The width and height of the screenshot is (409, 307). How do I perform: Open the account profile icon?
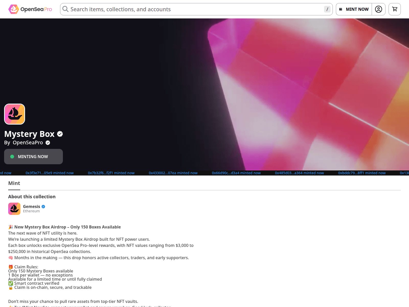(x=379, y=9)
